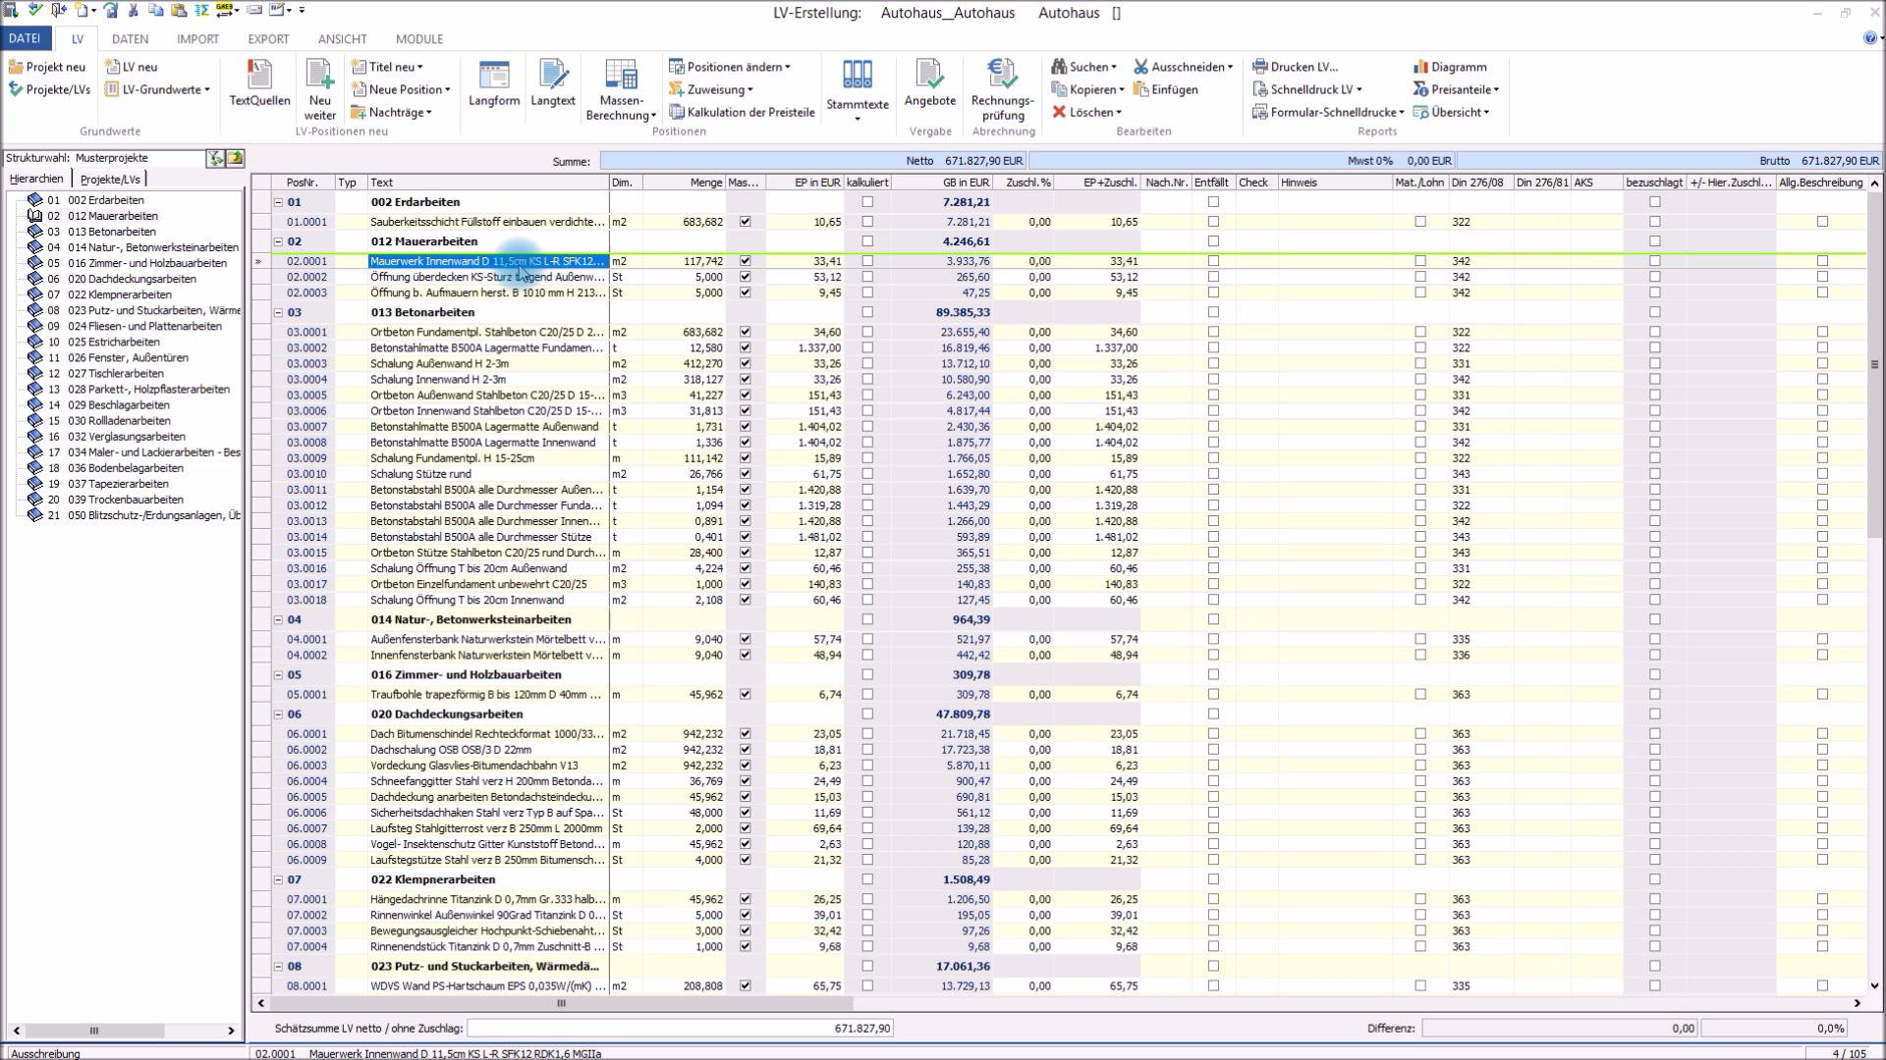Toggle kalkuliert checkbox for row 02.0001

[867, 261]
